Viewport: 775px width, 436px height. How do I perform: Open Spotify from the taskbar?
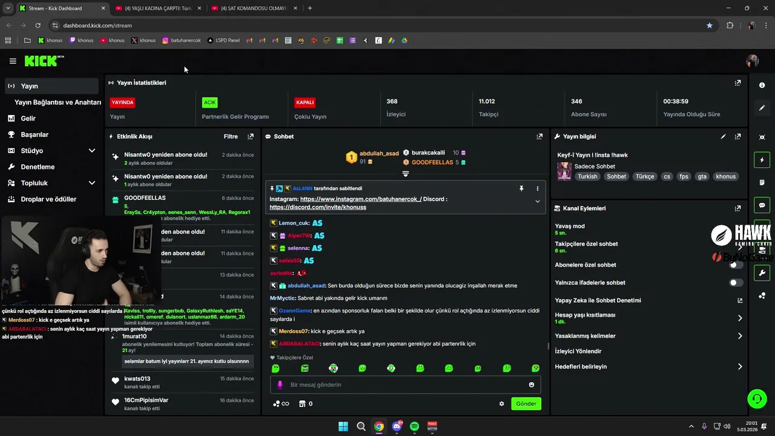(x=414, y=426)
